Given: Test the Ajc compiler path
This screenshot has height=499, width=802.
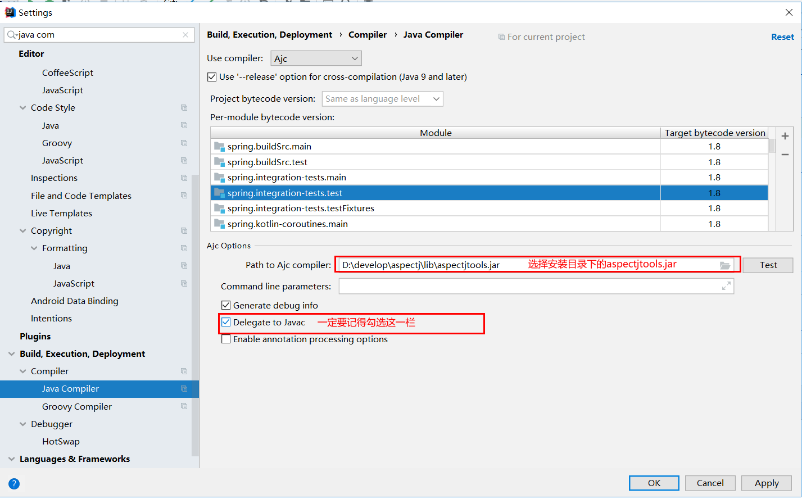Looking at the screenshot, I should 768,265.
